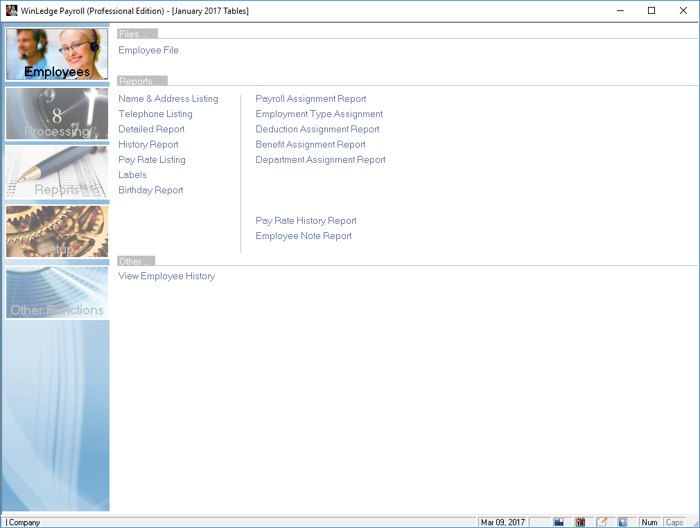Image resolution: width=700 pixels, height=528 pixels.
Task: Click the calendar icon in status bar
Action: [580, 522]
